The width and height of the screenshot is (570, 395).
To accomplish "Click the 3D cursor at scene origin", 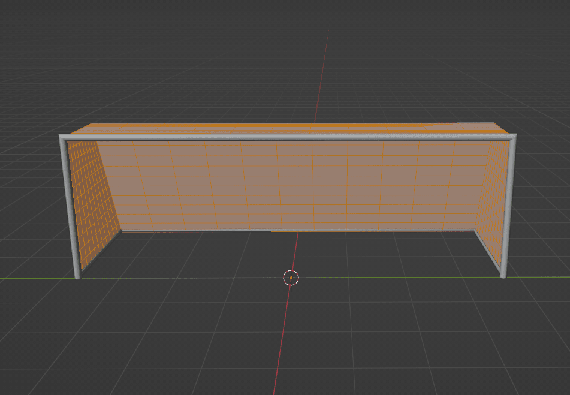I will [x=290, y=278].
